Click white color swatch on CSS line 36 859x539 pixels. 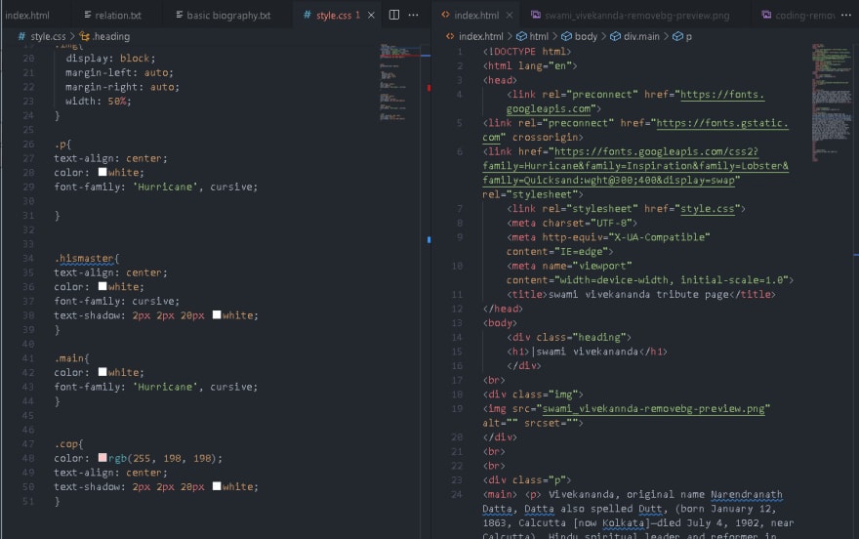coord(102,286)
